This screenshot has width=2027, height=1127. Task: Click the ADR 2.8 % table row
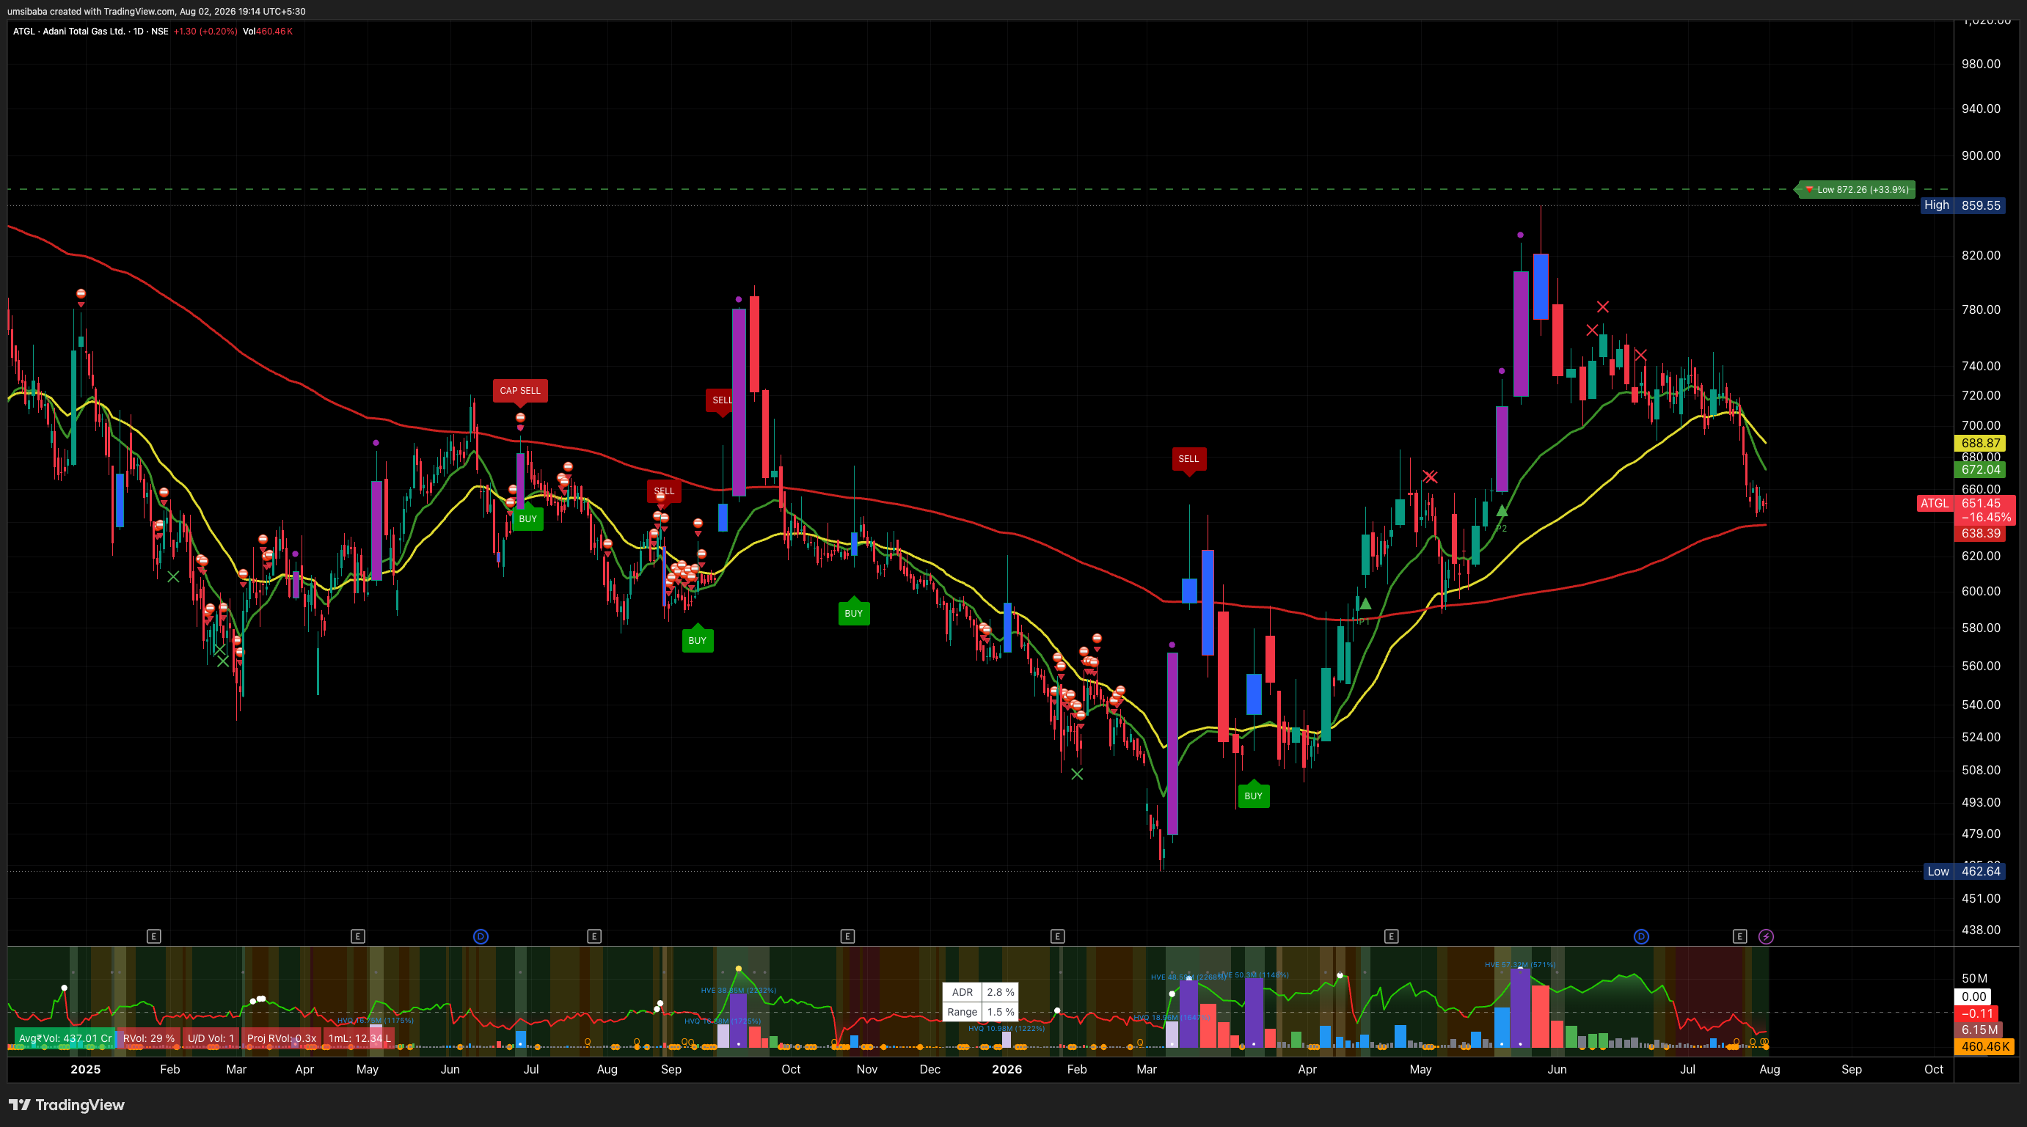point(980,993)
